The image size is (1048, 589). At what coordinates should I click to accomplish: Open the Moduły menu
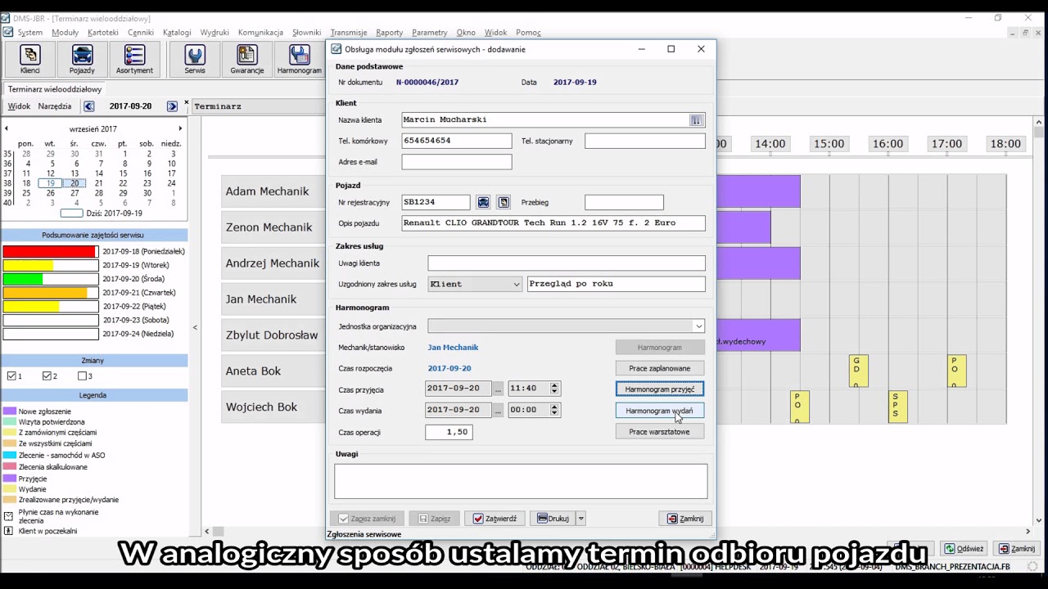click(x=65, y=33)
